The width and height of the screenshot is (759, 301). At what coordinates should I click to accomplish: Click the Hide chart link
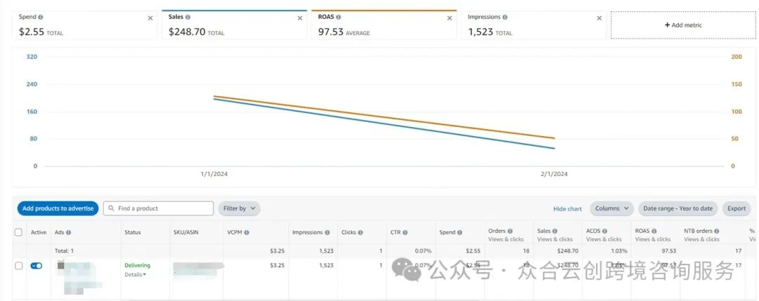pos(567,208)
